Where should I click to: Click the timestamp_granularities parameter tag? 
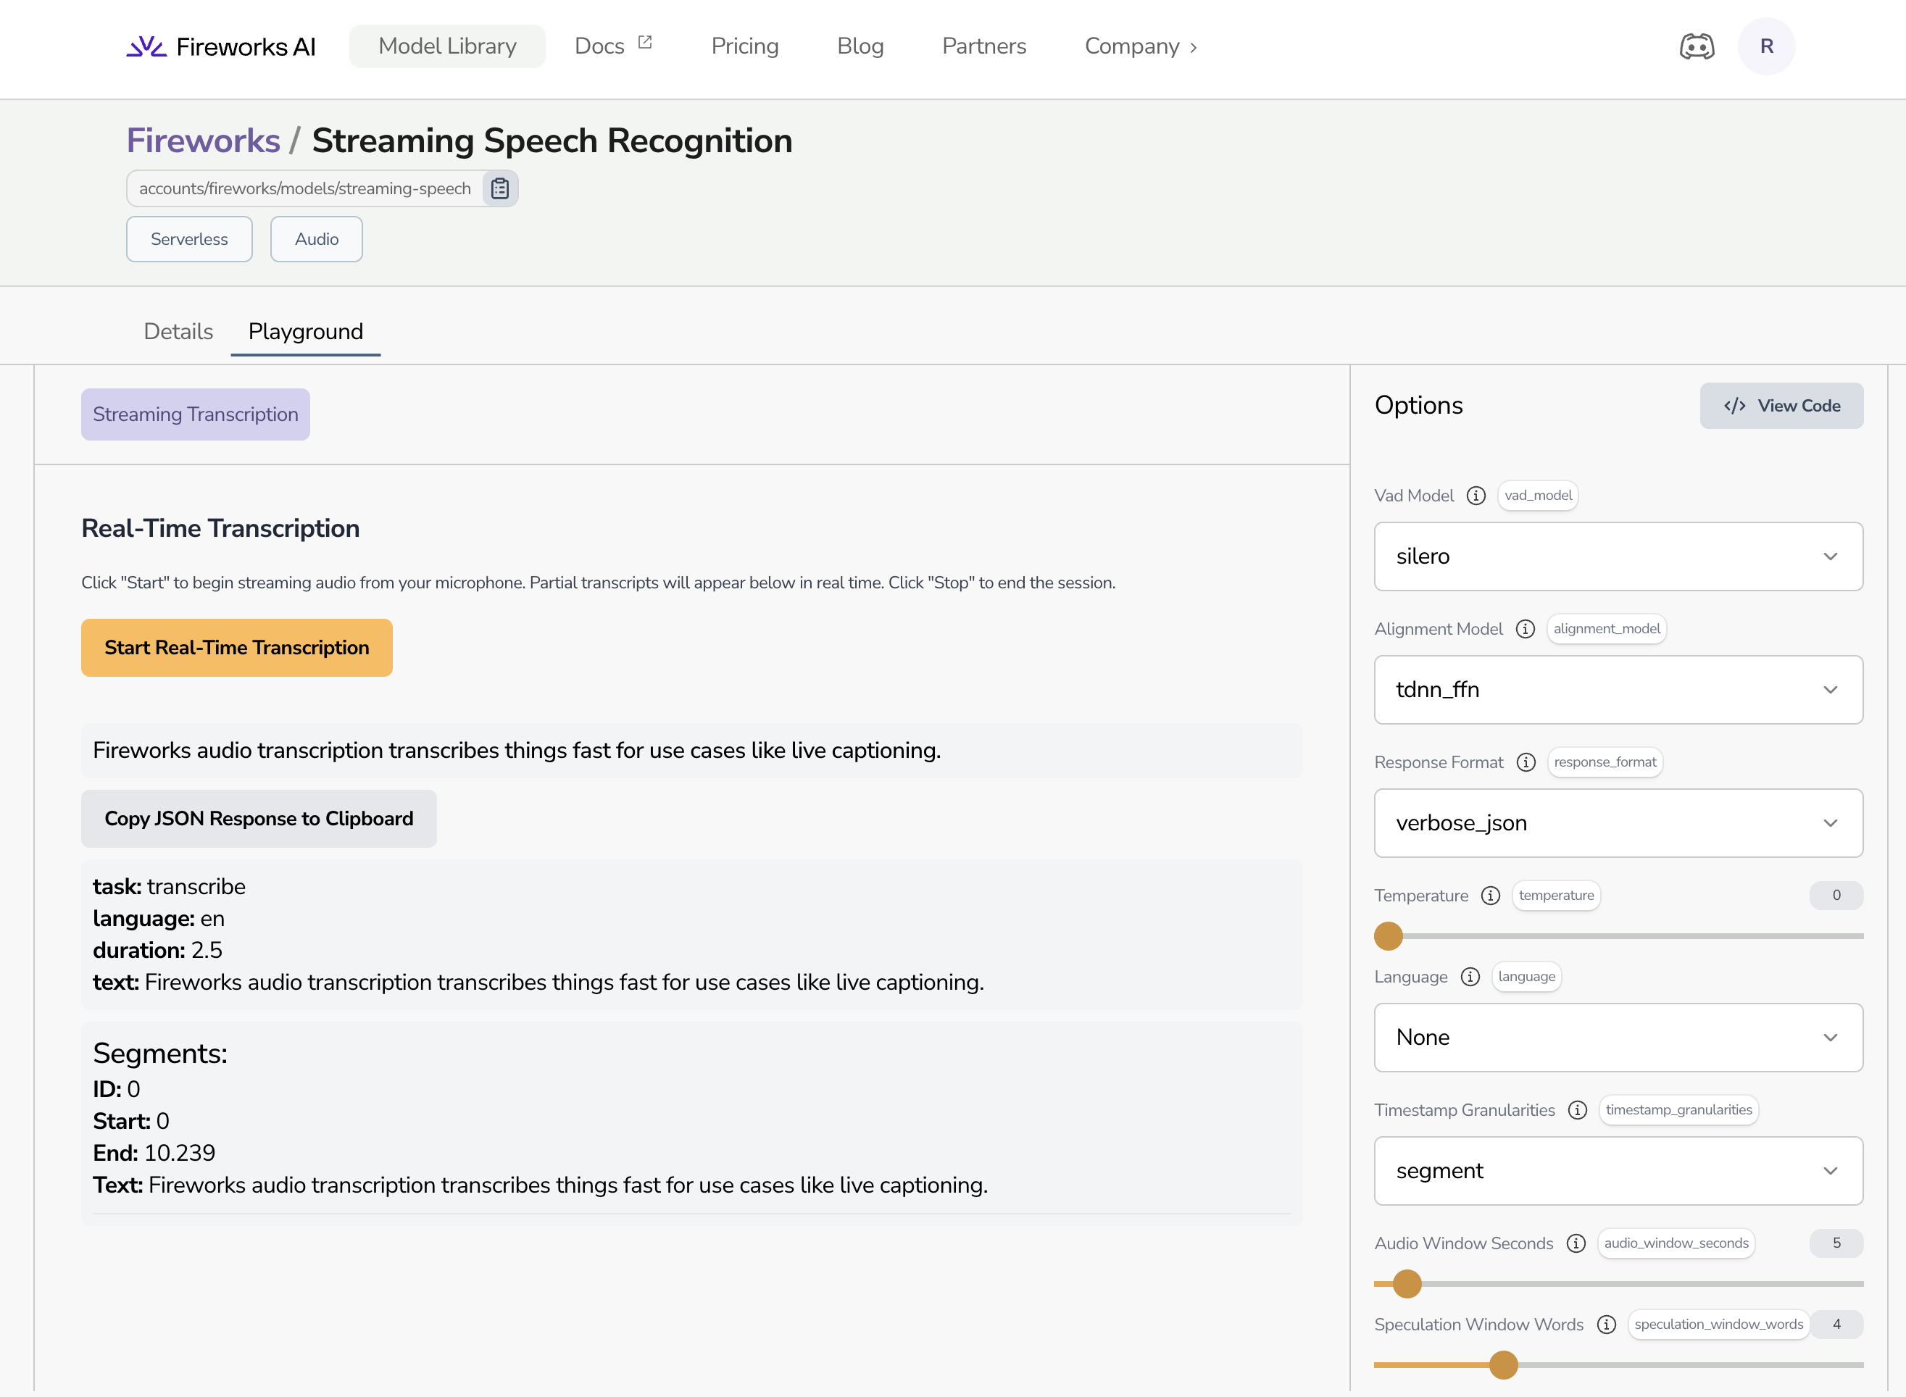pos(1679,1110)
